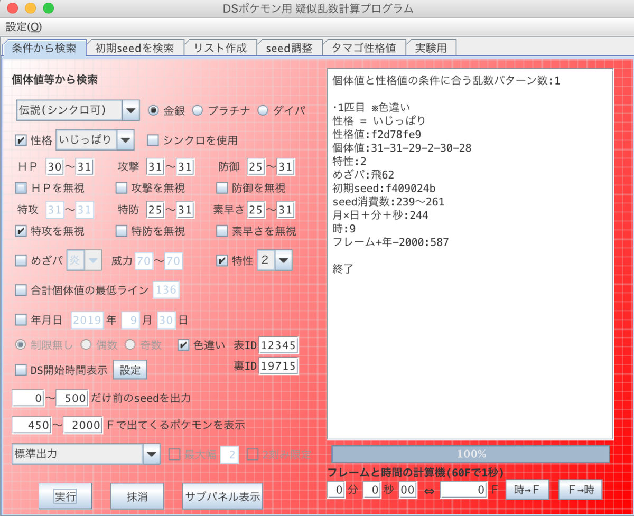Open the seed調整 tab
The height and width of the screenshot is (516, 634).
(x=290, y=48)
